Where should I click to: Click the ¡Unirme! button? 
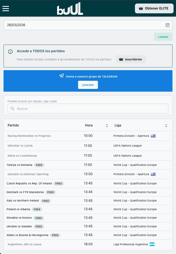[88, 85]
